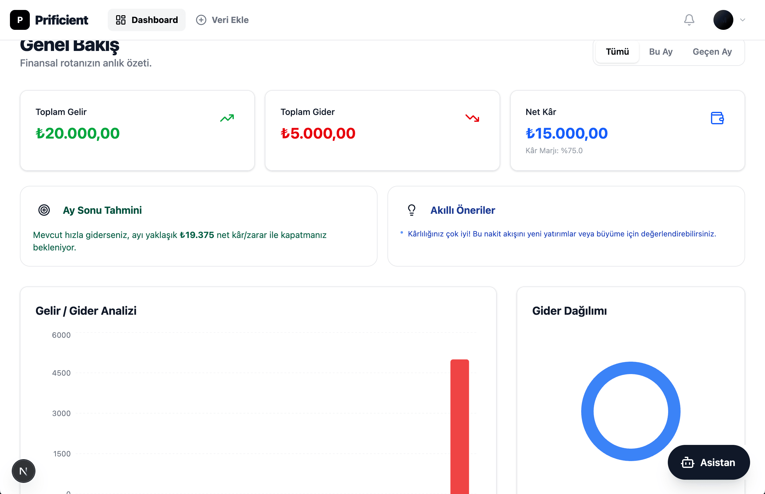Switch the period filter to Bu Ay
Image resolution: width=765 pixels, height=494 pixels.
(x=660, y=52)
